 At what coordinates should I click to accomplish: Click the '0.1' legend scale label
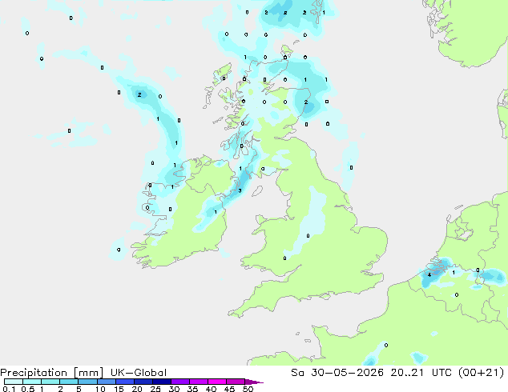pyautogui.click(x=9, y=389)
